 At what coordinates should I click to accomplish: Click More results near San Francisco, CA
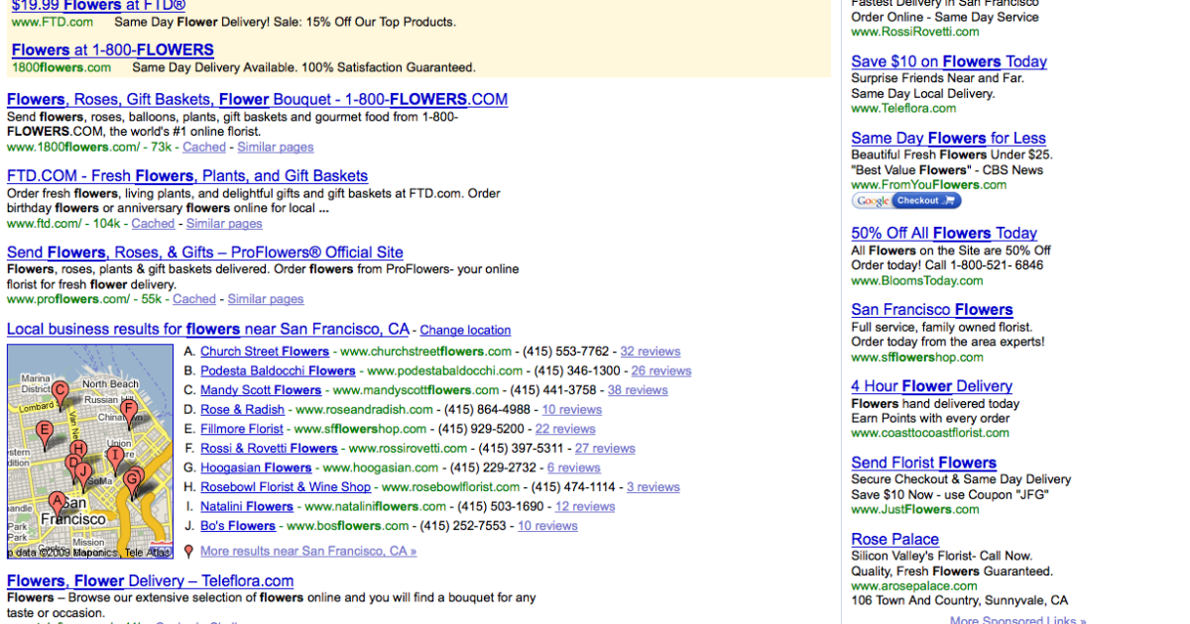(x=308, y=551)
